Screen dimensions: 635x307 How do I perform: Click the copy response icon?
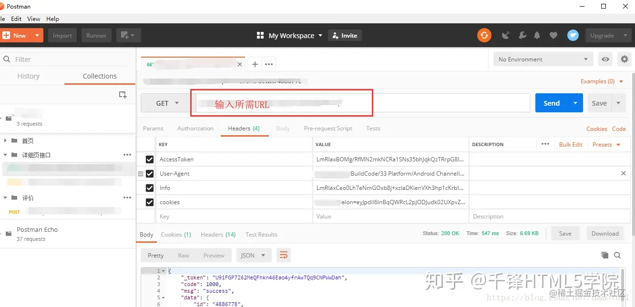pyautogui.click(x=605, y=255)
